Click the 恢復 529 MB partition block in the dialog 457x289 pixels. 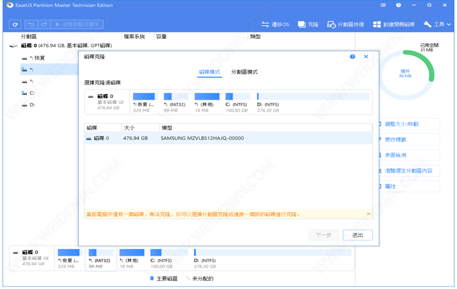pyautogui.click(x=145, y=103)
